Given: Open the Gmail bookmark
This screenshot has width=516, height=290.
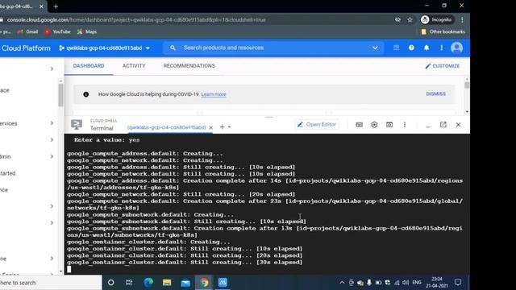Looking at the screenshot, I should coord(28,31).
